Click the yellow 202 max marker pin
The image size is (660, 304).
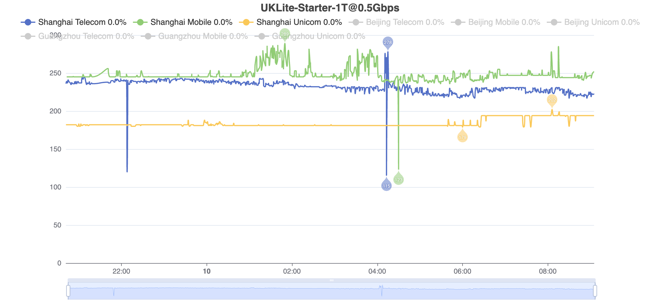pos(552,100)
